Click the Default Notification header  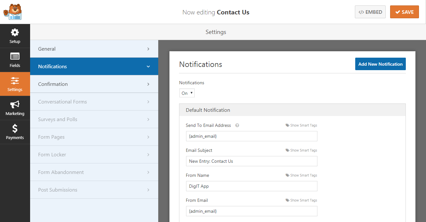292,110
